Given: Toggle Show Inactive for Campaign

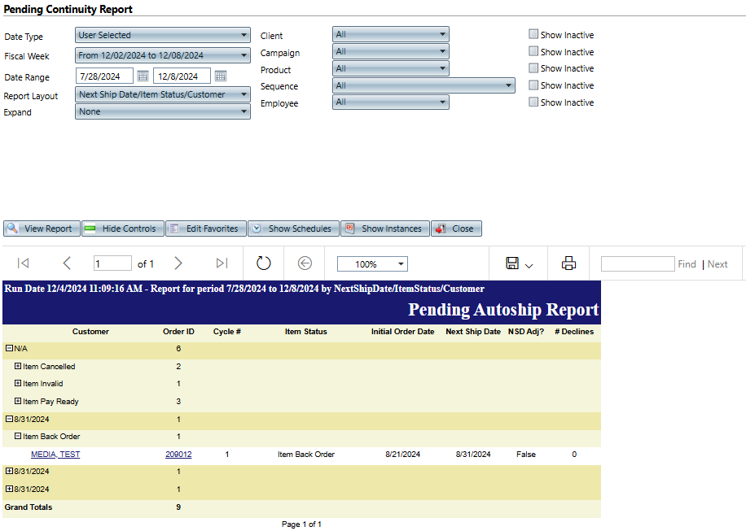Looking at the screenshot, I should [x=533, y=51].
